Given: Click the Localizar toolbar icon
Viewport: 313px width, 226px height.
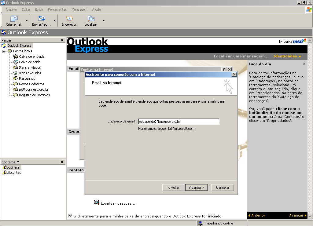Looking at the screenshot, I should [x=91, y=19].
